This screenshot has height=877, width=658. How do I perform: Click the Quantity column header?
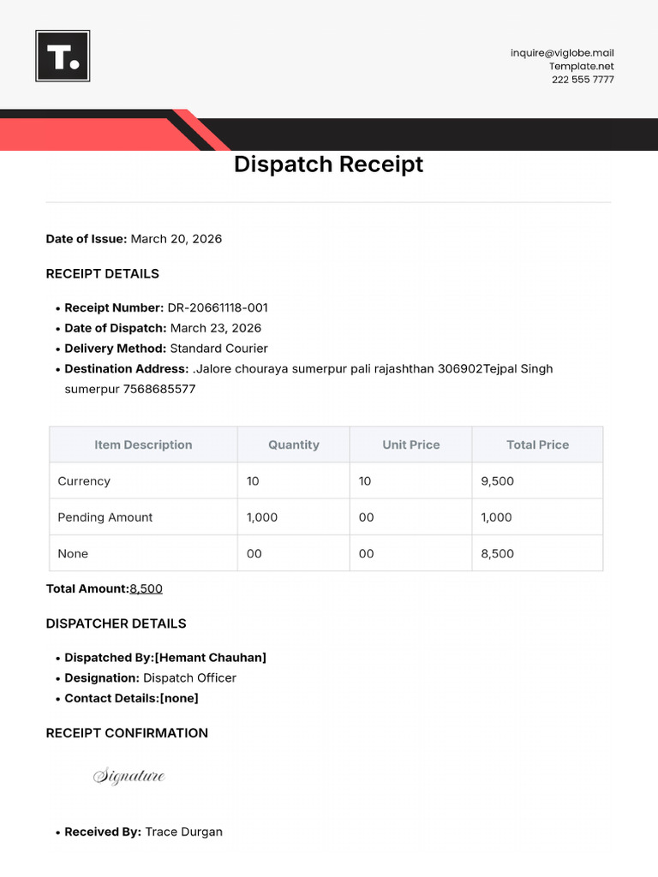pyautogui.click(x=294, y=444)
